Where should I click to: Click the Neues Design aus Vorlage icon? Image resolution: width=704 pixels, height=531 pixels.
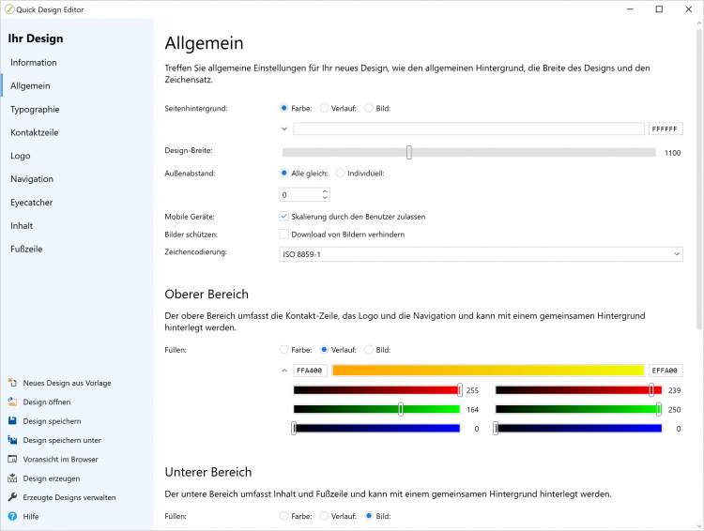tap(13, 383)
